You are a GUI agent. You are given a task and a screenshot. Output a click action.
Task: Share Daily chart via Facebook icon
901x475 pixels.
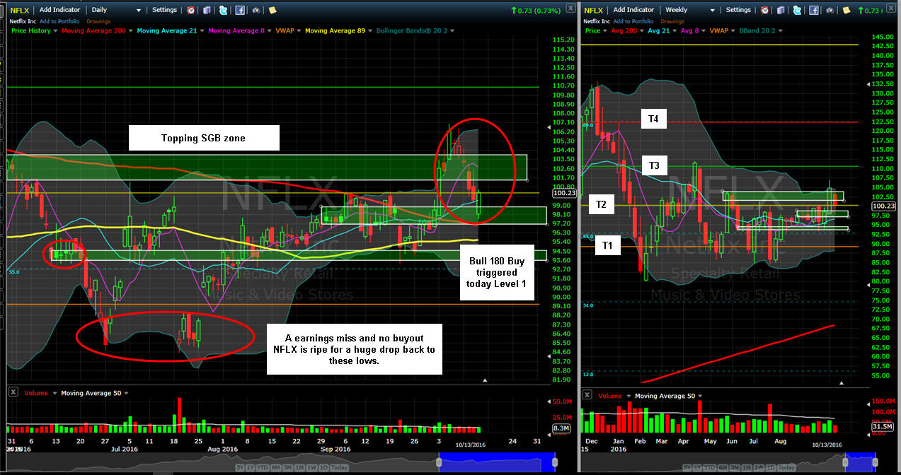click(240, 10)
